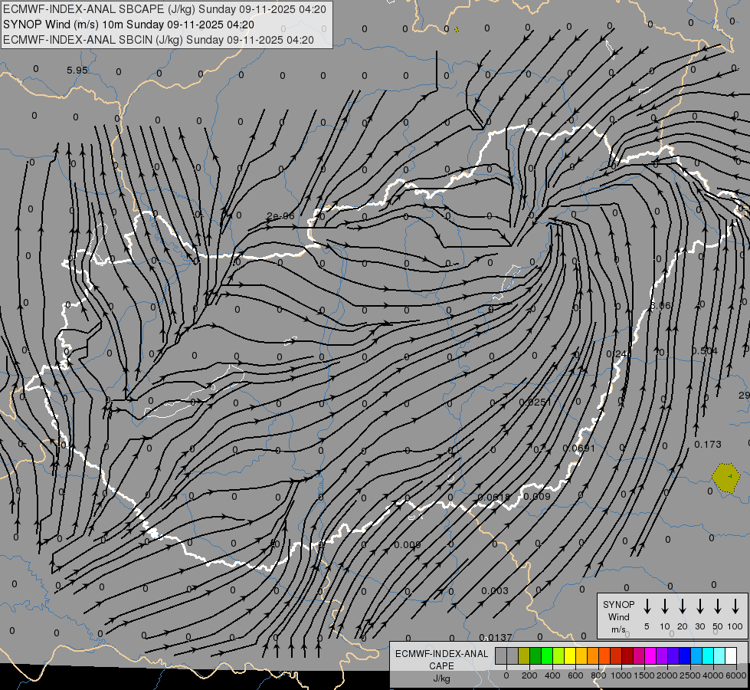
Task: Click the 2e-06 value label
Action: pos(281,216)
